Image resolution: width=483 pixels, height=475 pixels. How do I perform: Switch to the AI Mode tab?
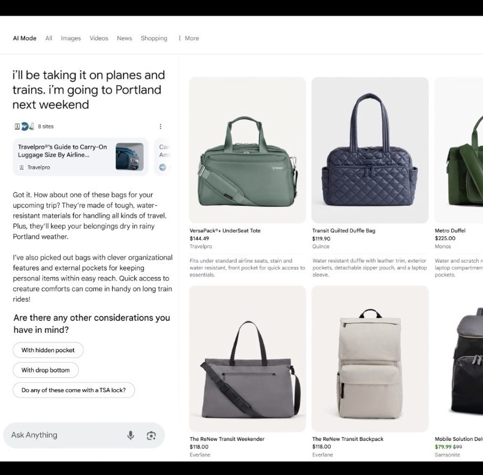(25, 38)
